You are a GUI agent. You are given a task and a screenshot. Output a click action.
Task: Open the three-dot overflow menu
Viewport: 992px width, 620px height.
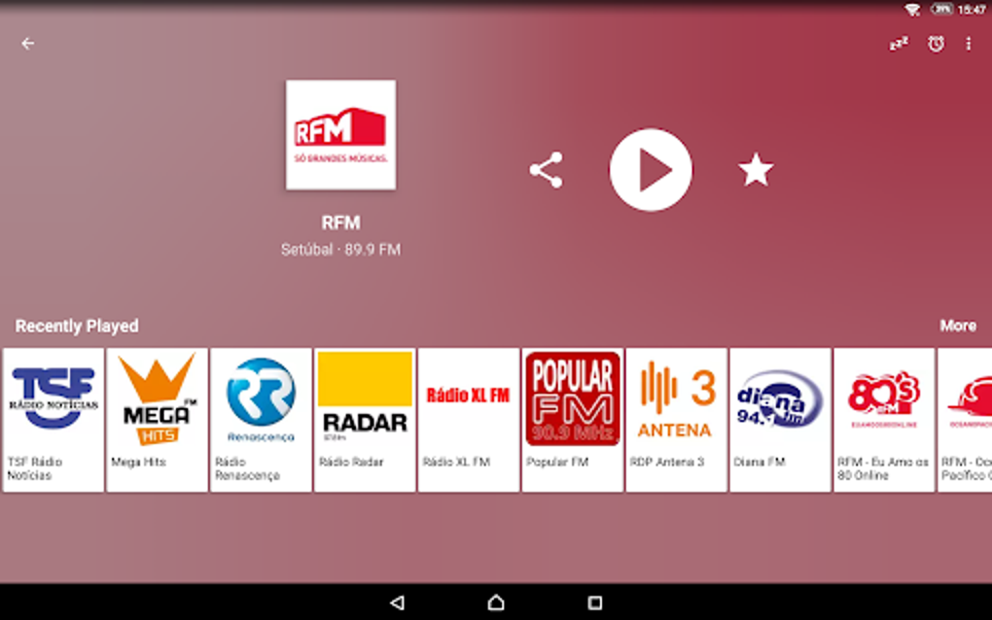[x=968, y=44]
